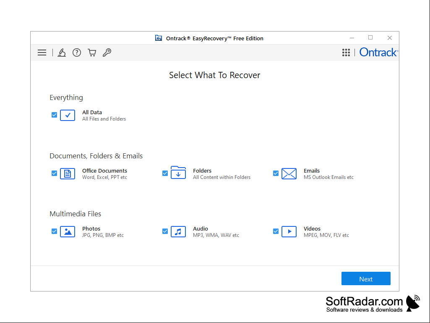Uncheck the Videos checkbox
Viewport: 430px width, 323px height.
276,231
